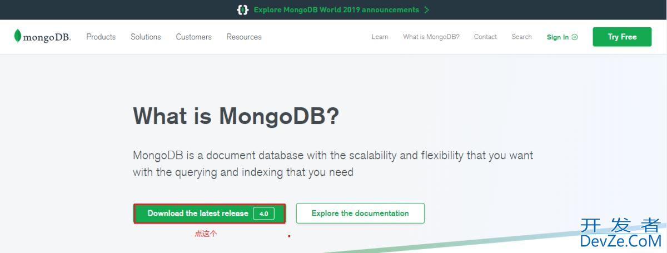
Task: Go to the Learn link
Action: point(380,37)
